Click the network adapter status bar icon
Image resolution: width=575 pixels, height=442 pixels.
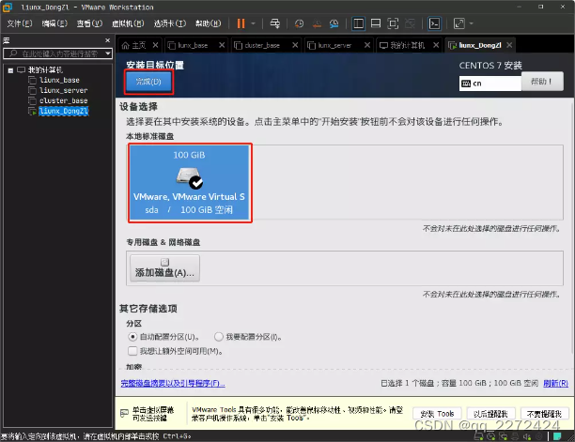tap(503, 436)
